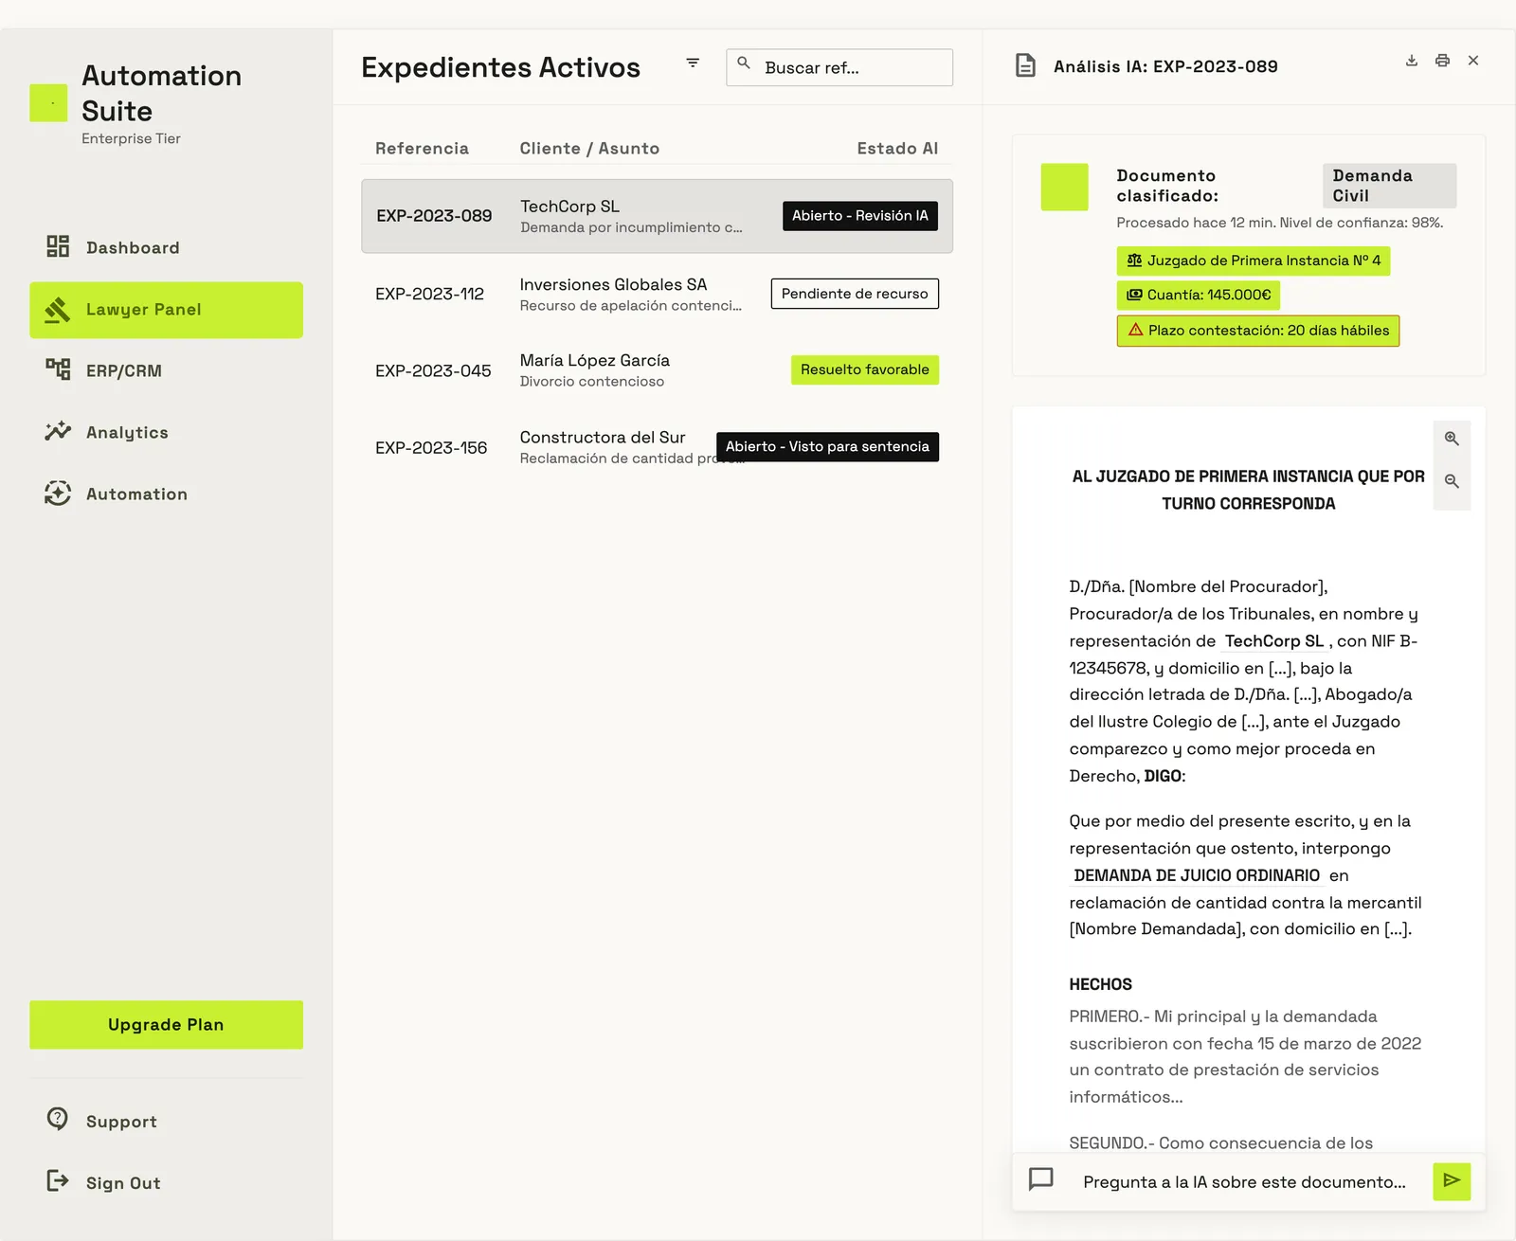Image resolution: width=1516 pixels, height=1241 pixels.
Task: Open the filter options for expedientes
Action: 693,63
